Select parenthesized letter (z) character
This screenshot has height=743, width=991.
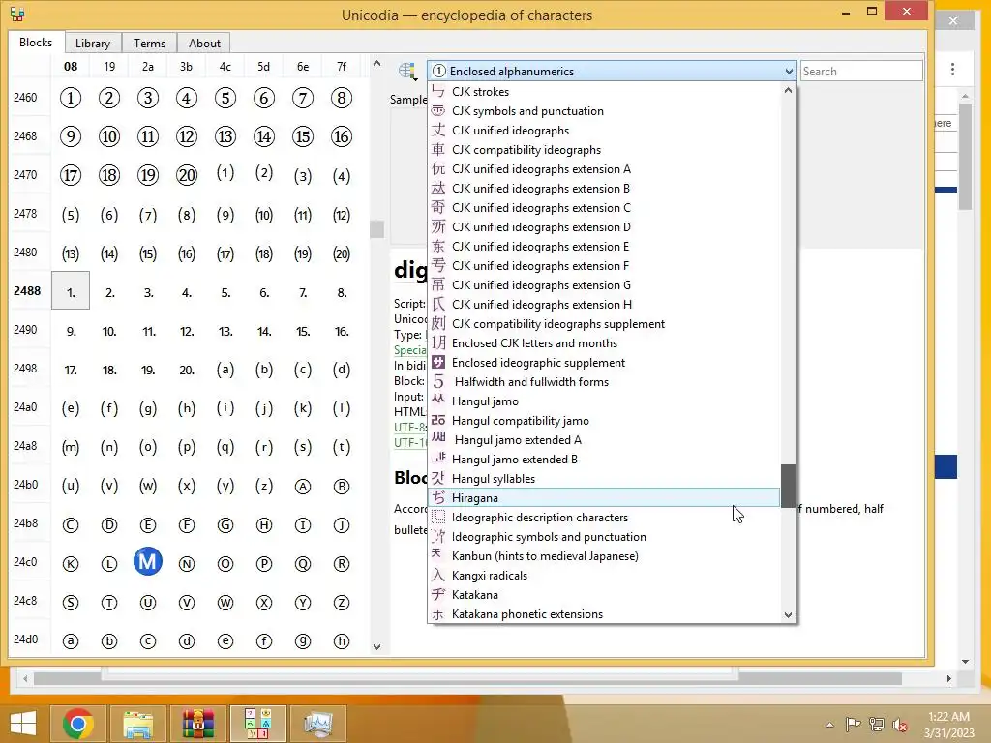264,486
